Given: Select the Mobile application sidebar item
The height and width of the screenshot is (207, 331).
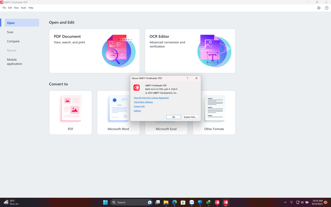Looking at the screenshot, I should click(x=22, y=62).
